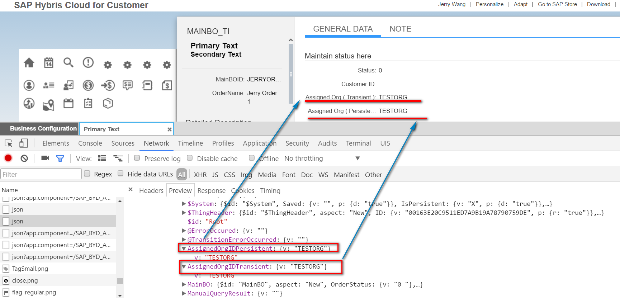Open the growth chart circle icon
This screenshot has height=298, width=620.
(29, 103)
